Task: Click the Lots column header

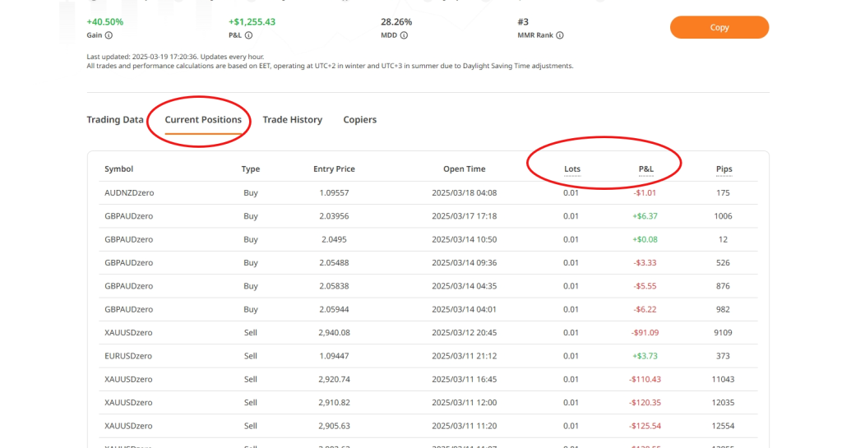Action: [x=571, y=169]
